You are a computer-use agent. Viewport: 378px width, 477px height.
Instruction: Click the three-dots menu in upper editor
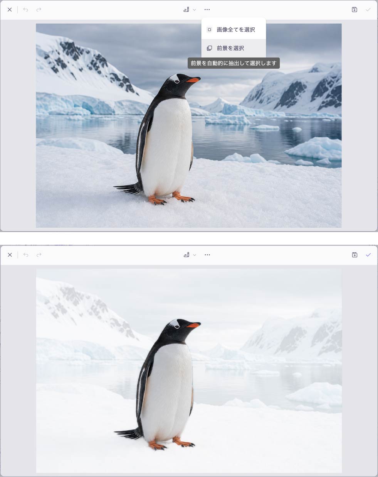(x=207, y=10)
